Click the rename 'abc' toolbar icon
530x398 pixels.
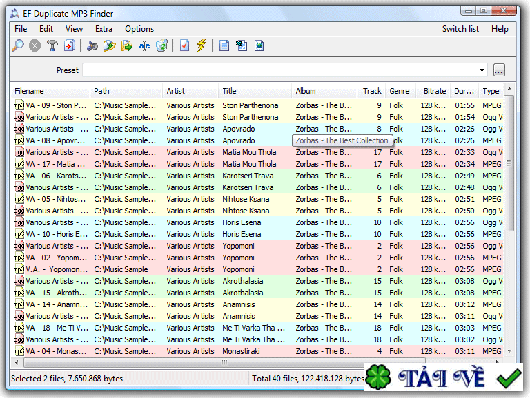[144, 45]
